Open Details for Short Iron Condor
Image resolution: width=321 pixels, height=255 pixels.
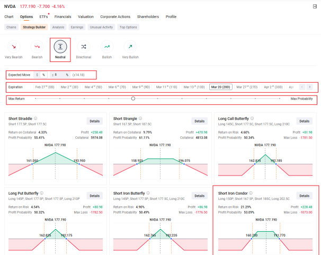tap(305, 196)
